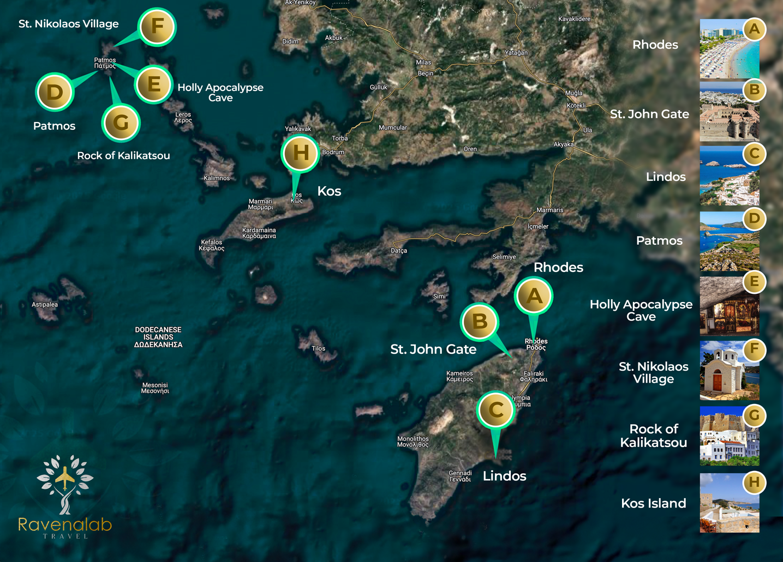
Task: Click the St. Nikolaos Village chapel thumbnail
Action: click(728, 372)
